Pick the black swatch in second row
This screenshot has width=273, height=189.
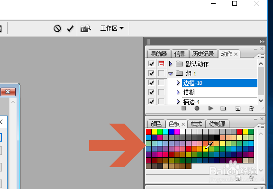(217, 138)
